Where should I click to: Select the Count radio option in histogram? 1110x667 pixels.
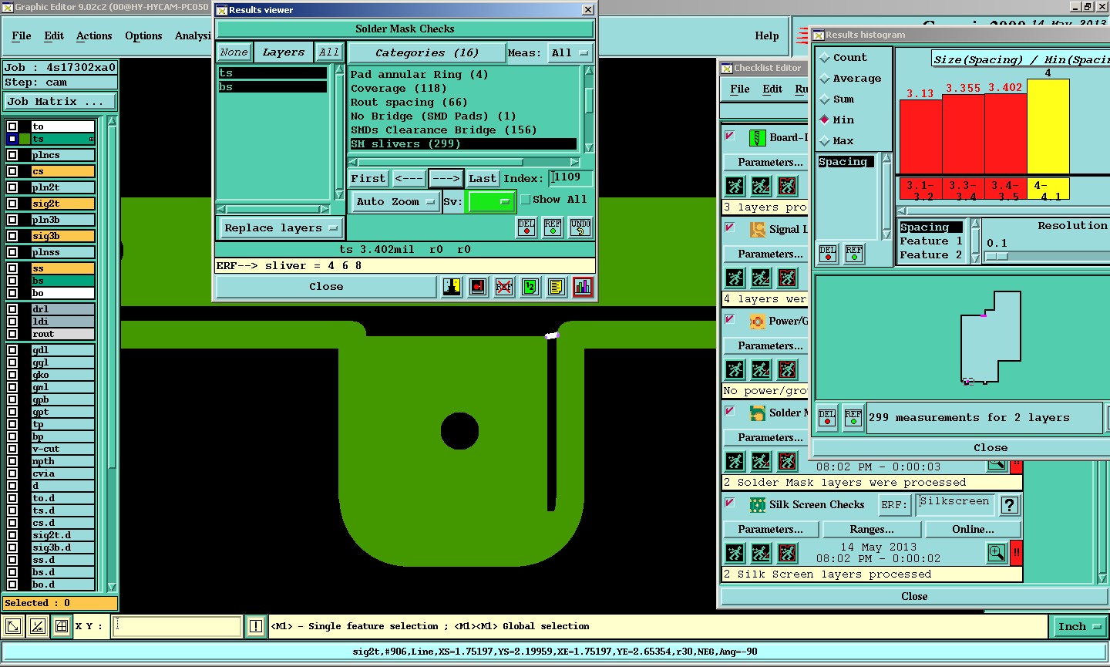[x=825, y=58]
